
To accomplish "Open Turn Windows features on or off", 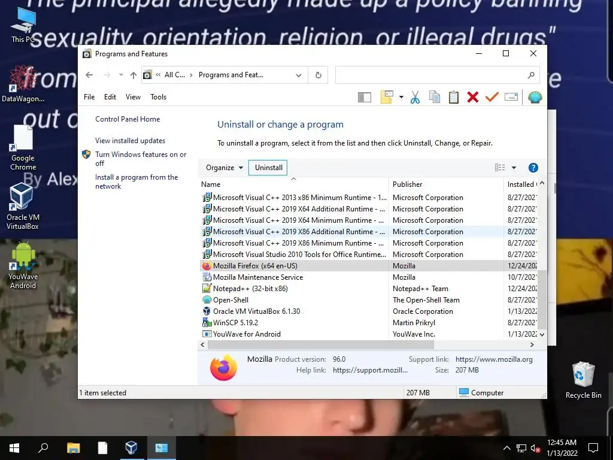I will coord(141,159).
